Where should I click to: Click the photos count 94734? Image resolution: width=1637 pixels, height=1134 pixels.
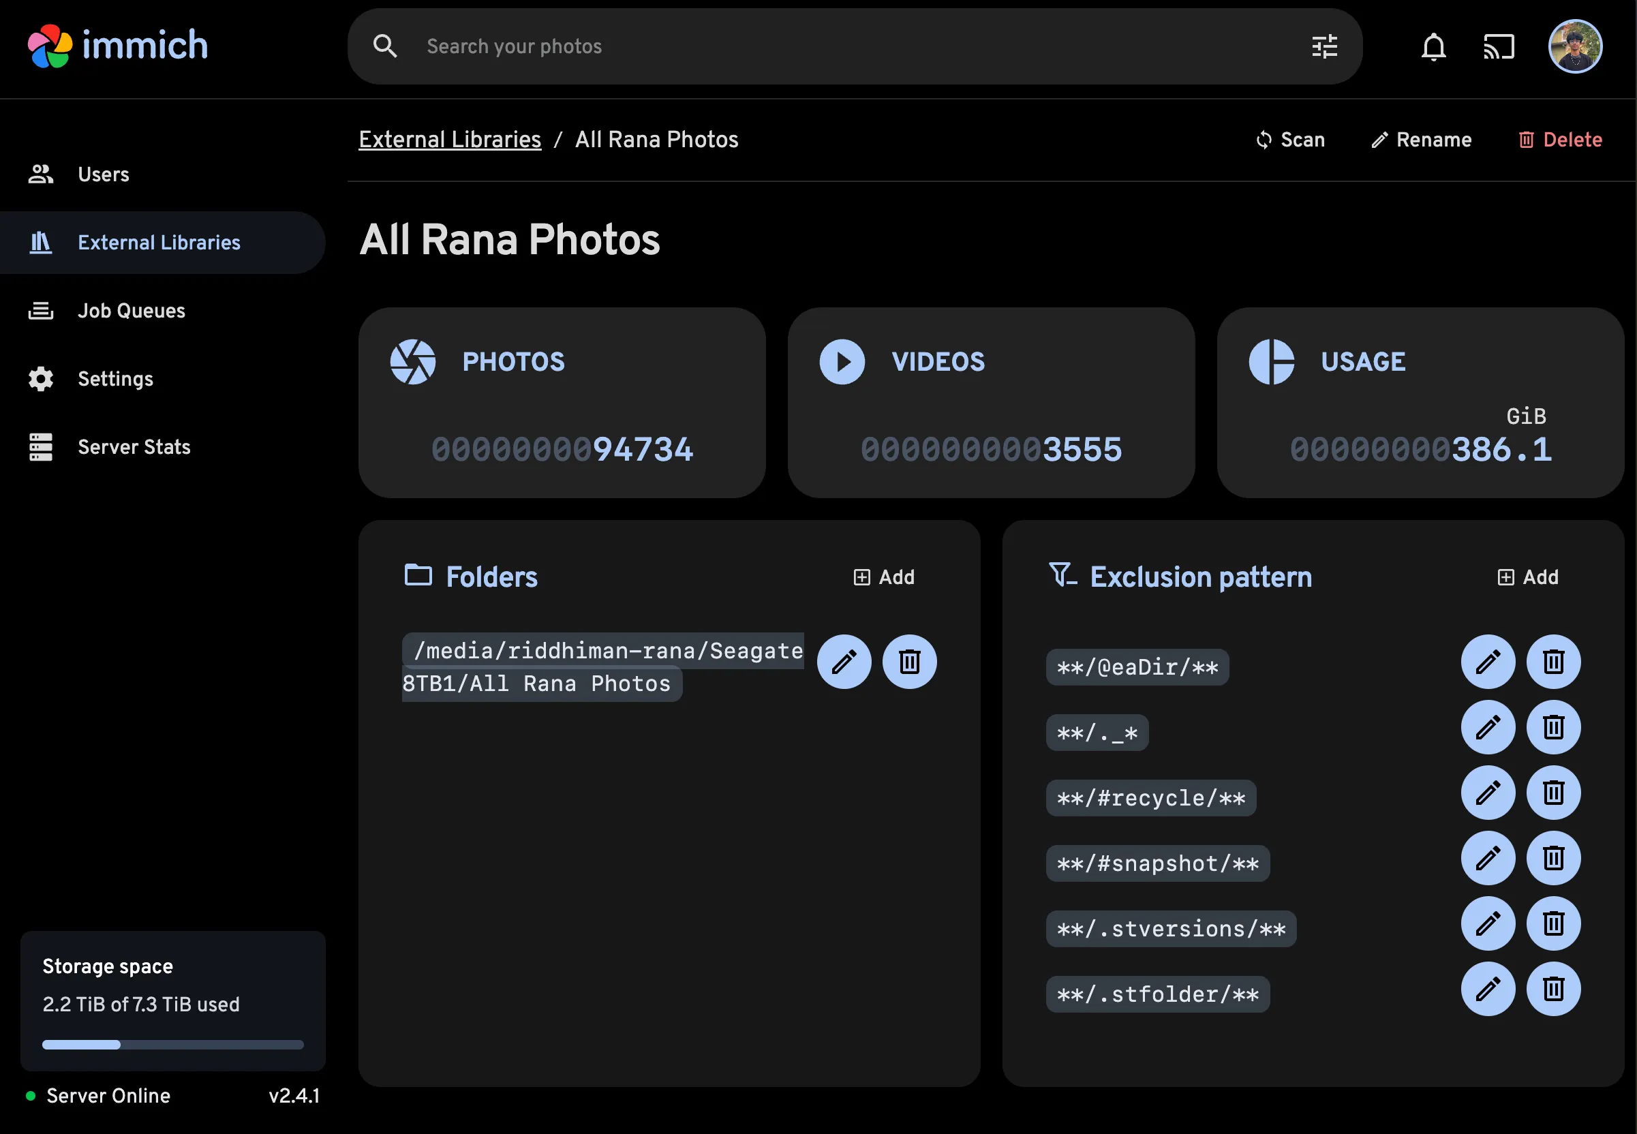coord(642,449)
